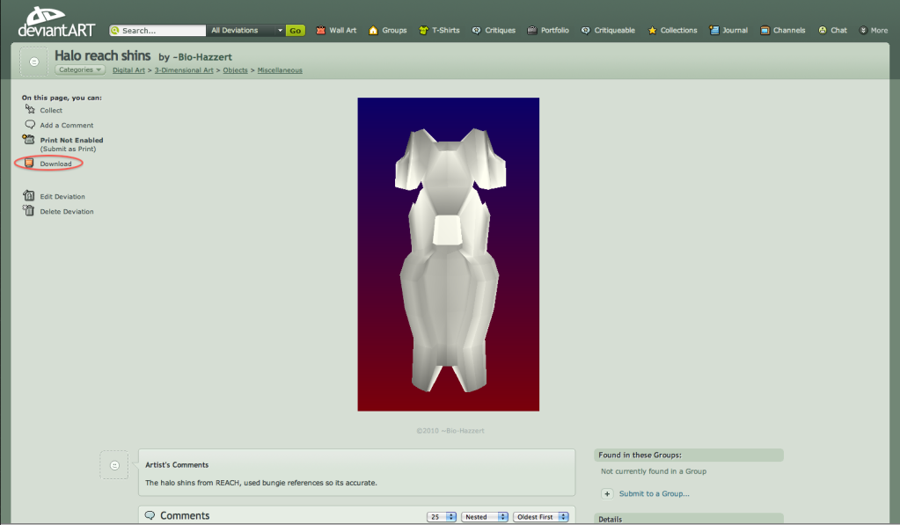This screenshot has height=525, width=900.
Task: Click the Add a Comment speech bubble icon
Action: click(x=30, y=124)
